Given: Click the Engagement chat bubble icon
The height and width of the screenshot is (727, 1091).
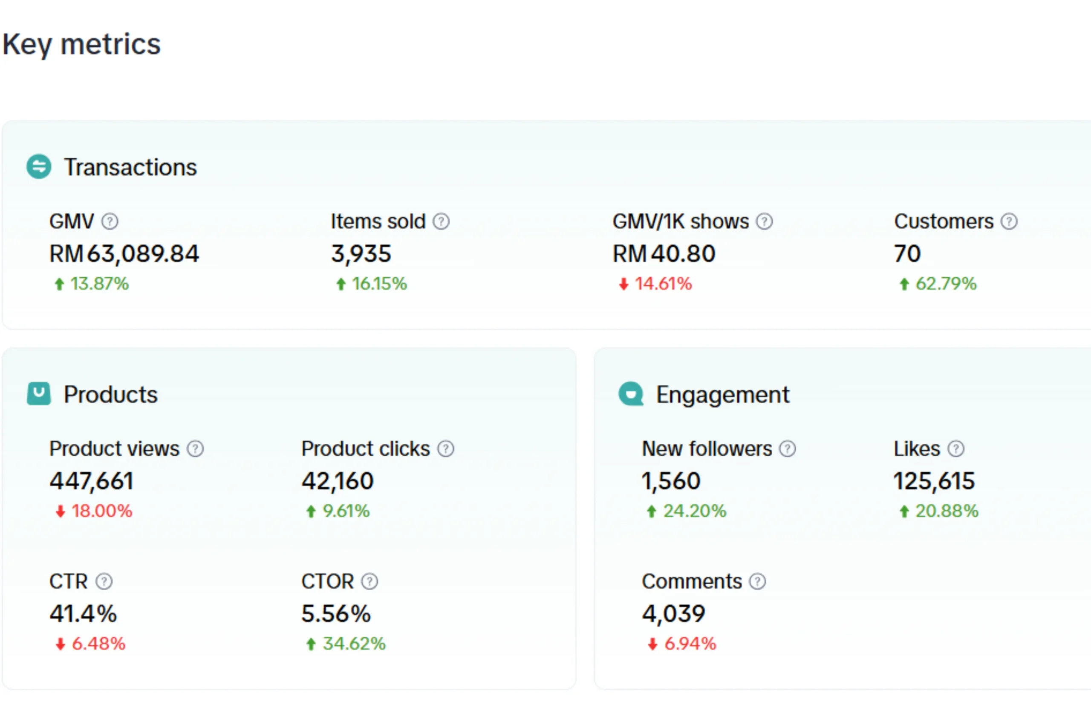Looking at the screenshot, I should (x=631, y=394).
